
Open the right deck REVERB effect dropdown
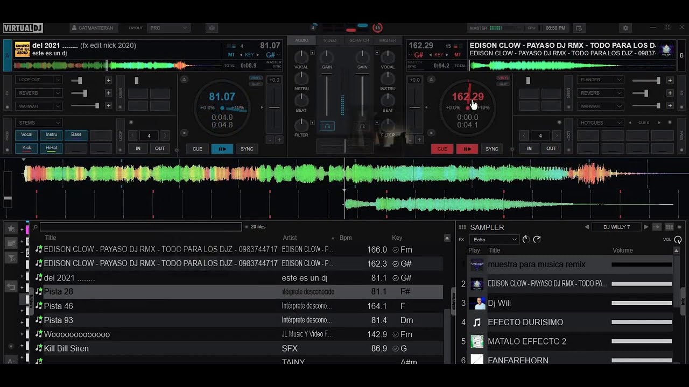tap(601, 93)
